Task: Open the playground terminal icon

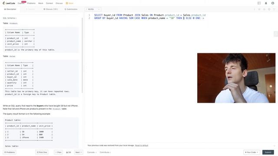Action: tap(259, 3)
